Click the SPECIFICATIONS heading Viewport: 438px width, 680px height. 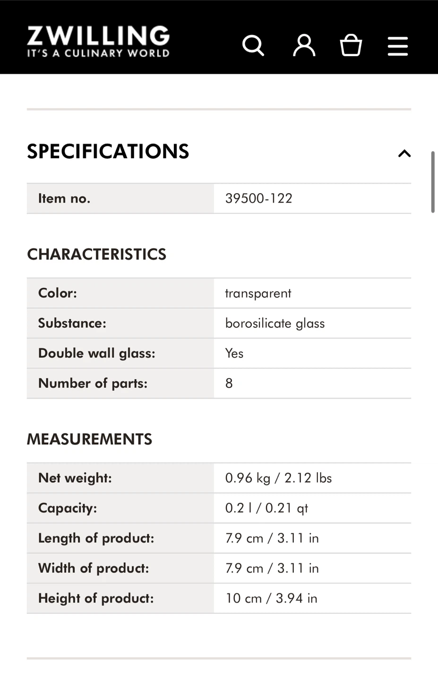[x=108, y=152]
